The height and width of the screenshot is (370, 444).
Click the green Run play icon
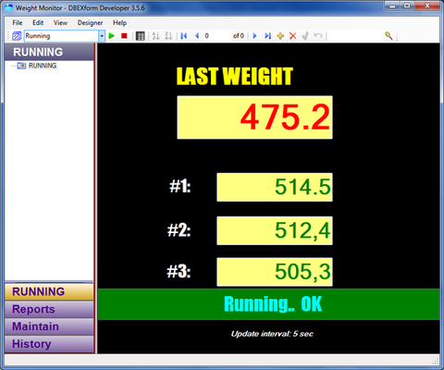(x=112, y=36)
